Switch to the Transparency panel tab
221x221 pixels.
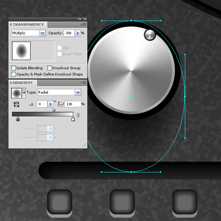pos(28,25)
